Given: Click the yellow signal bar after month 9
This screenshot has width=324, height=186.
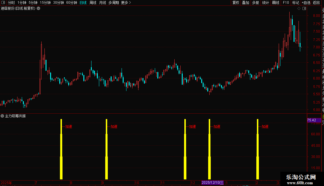Looking at the screenshot, I should coord(106,149).
